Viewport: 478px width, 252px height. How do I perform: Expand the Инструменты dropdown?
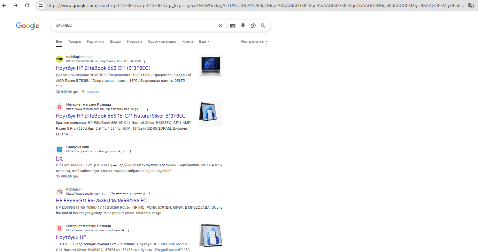pos(254,42)
